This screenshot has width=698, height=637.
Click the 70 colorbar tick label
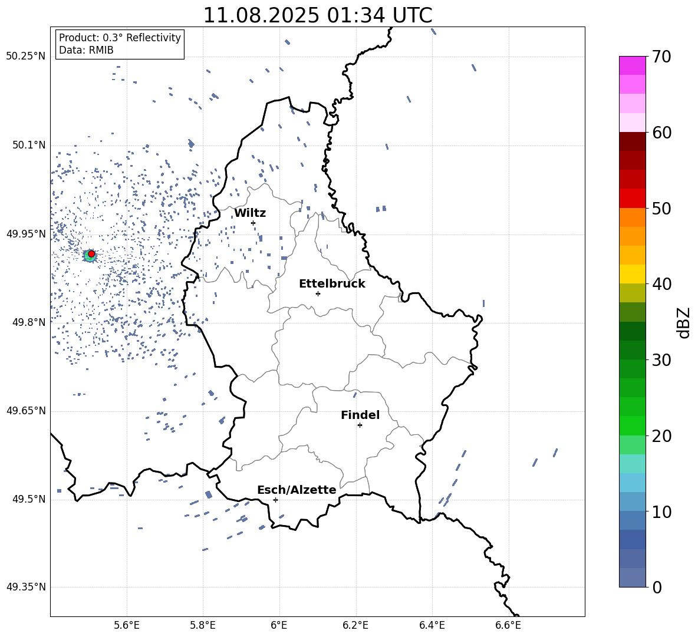[661, 57]
